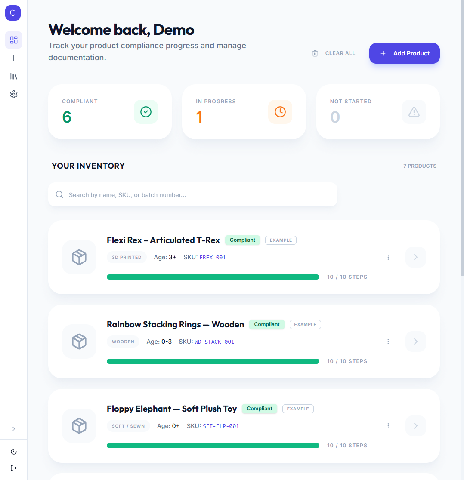Viewport: 464px width, 480px height.
Task: Open Rainbow Stacking Rings — Wooden title
Action: [x=176, y=324]
